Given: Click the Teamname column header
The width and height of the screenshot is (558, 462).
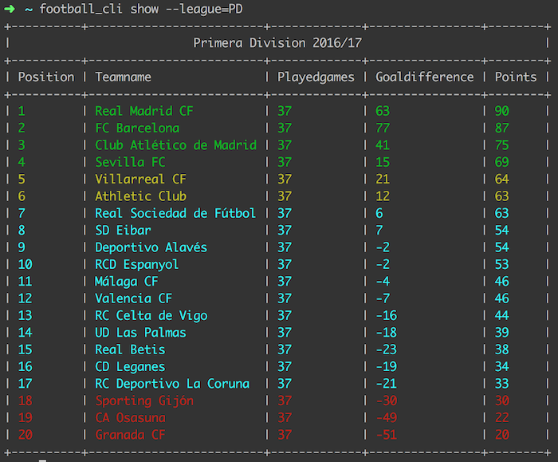Looking at the screenshot, I should (123, 77).
